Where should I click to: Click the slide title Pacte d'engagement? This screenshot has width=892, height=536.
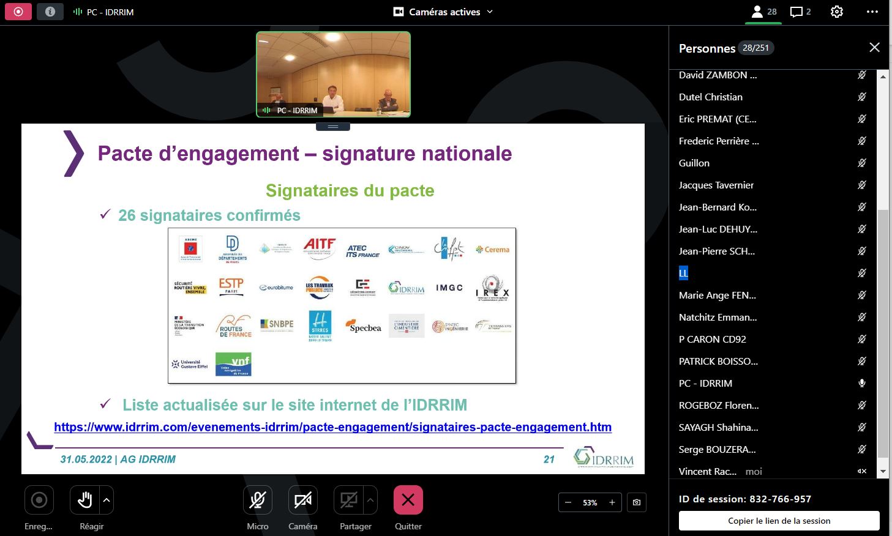[304, 153]
